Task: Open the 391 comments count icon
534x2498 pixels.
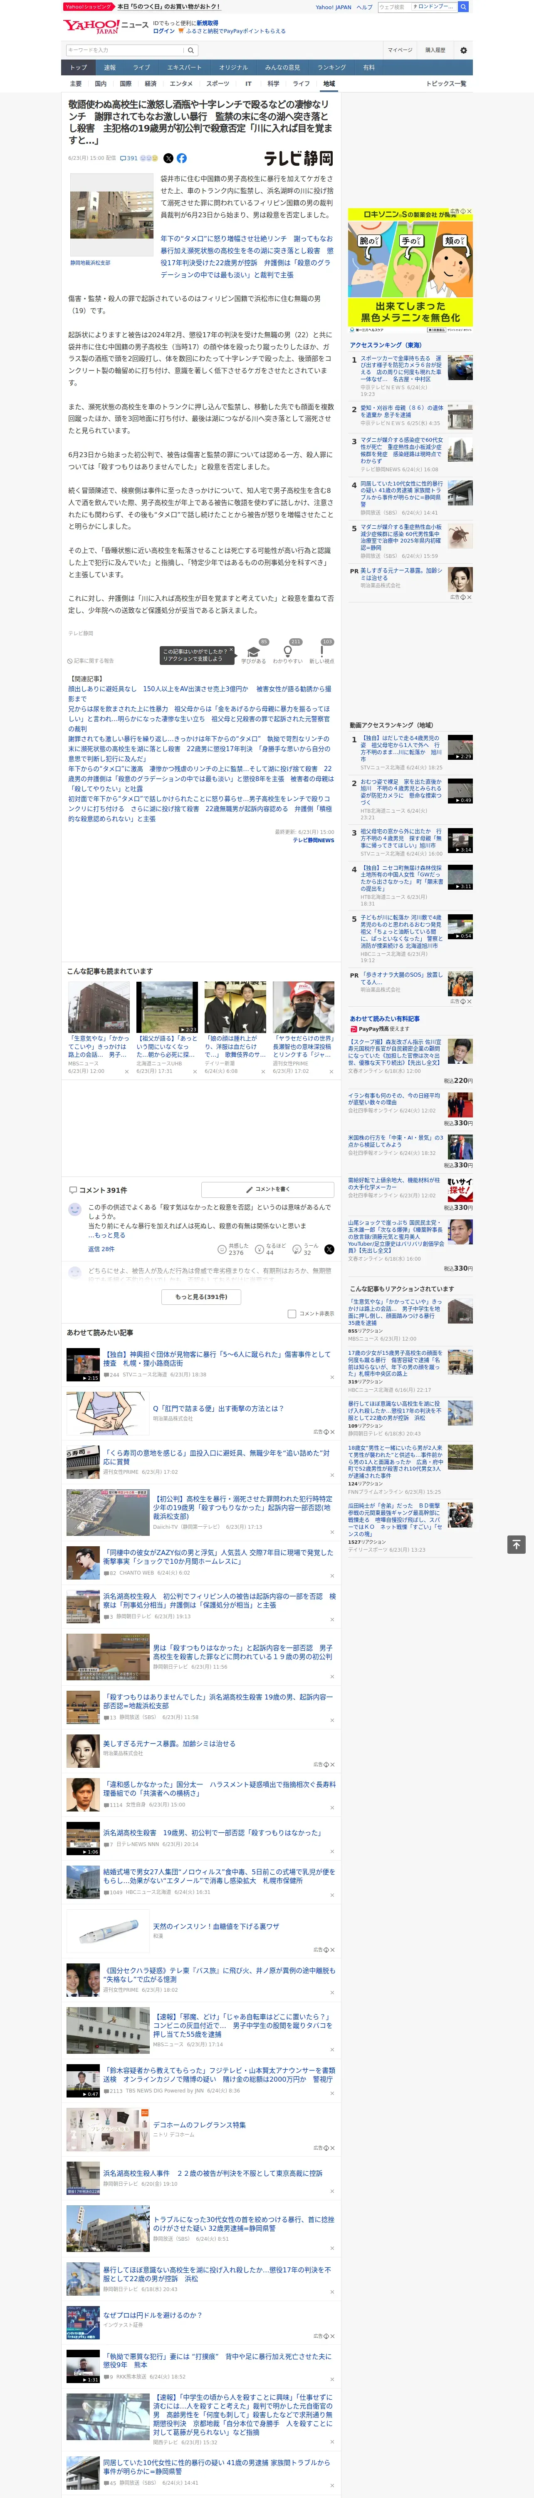Action: [x=130, y=158]
